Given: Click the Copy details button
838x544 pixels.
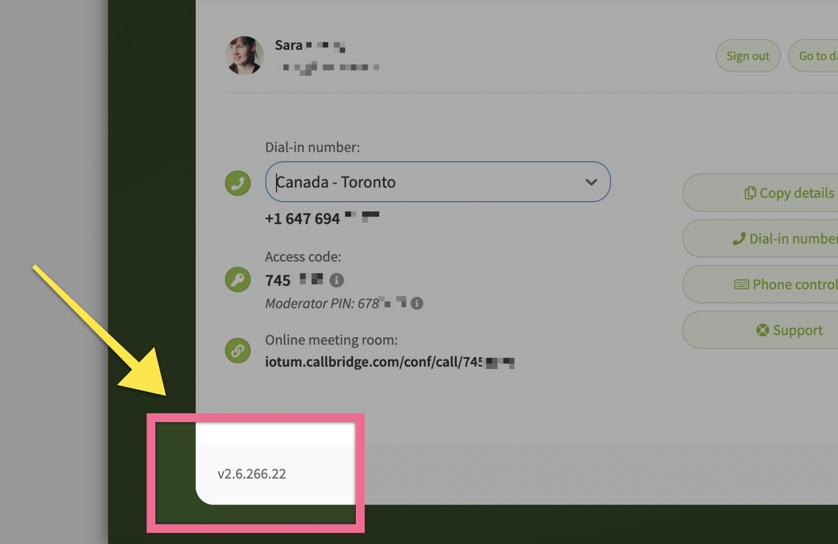Looking at the screenshot, I should point(760,193).
